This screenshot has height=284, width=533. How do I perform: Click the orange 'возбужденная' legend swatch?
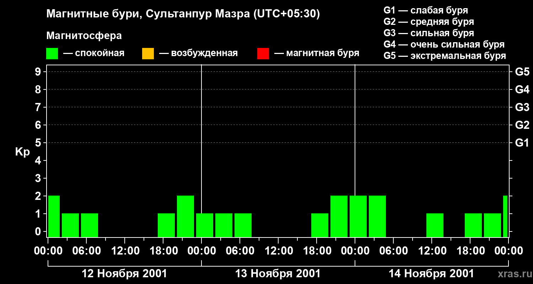click(x=148, y=54)
